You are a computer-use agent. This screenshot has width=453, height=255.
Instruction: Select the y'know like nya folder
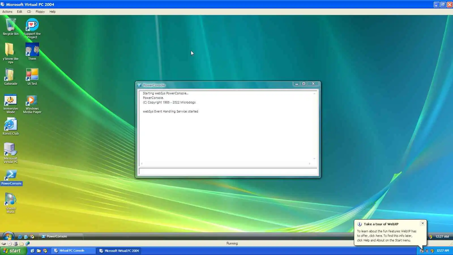[x=10, y=53]
